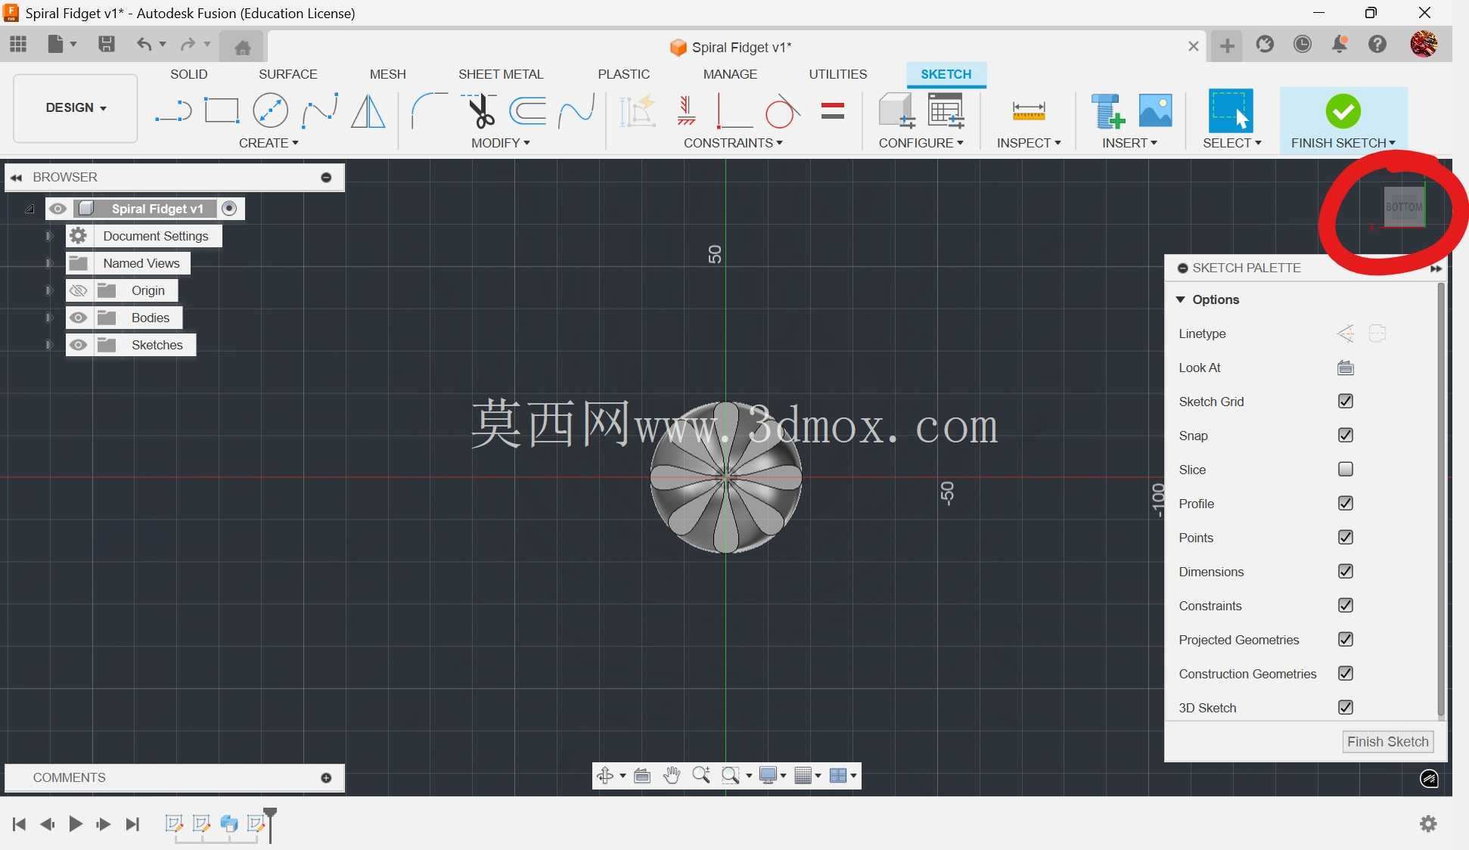This screenshot has height=850, width=1469.
Task: Toggle the Points checkbox
Action: (1345, 537)
